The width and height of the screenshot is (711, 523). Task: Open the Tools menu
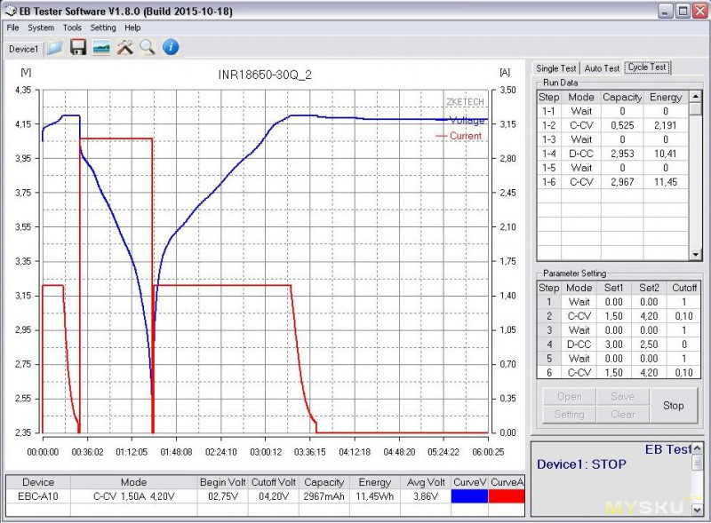coord(72,28)
